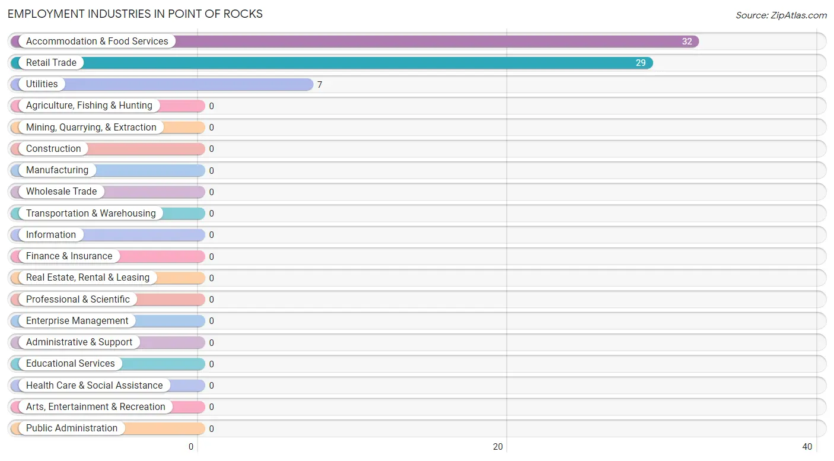Click the Public Administration label
Screen dimensions: 834x461
coord(72,428)
